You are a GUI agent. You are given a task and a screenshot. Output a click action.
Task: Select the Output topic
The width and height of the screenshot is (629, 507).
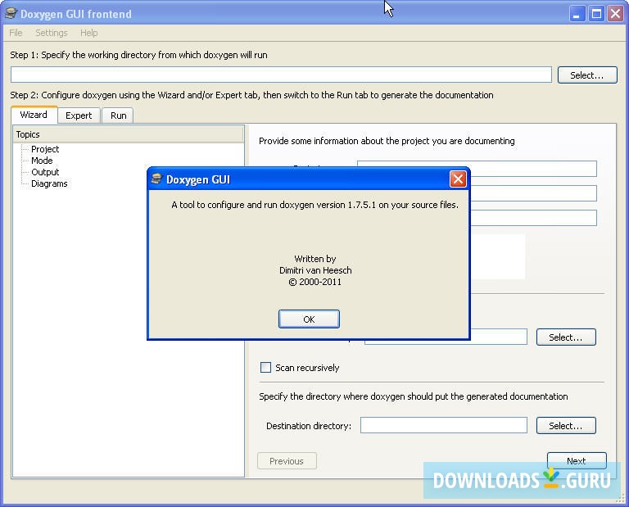coord(45,172)
